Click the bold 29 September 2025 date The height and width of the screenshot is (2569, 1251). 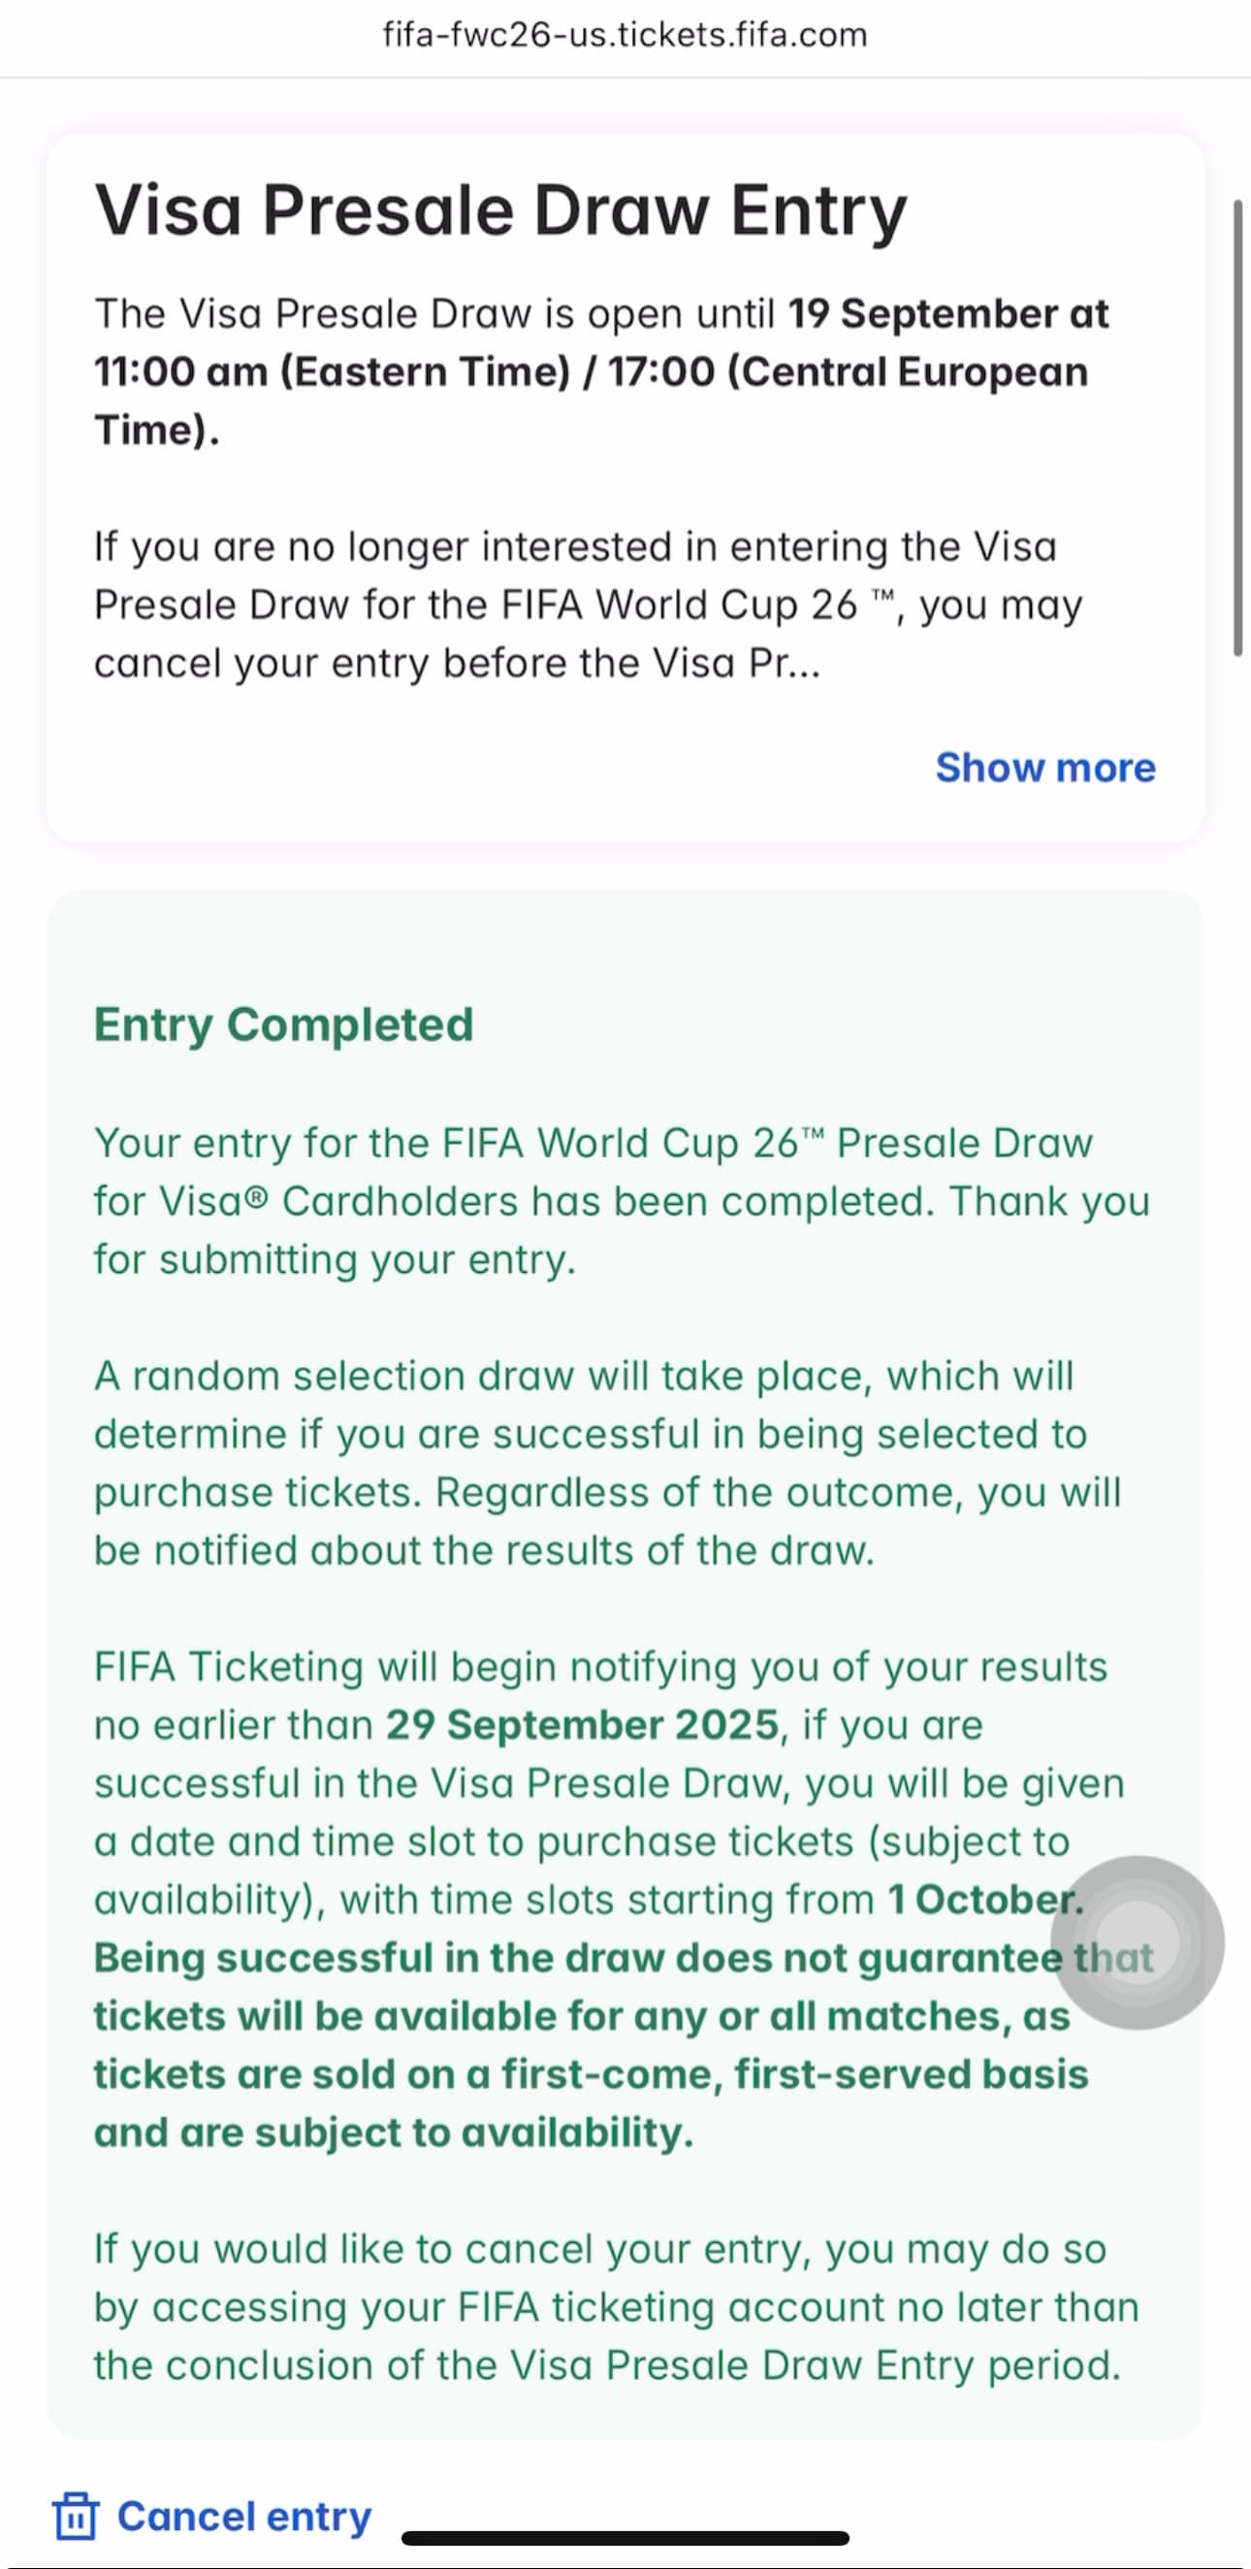(x=581, y=1724)
